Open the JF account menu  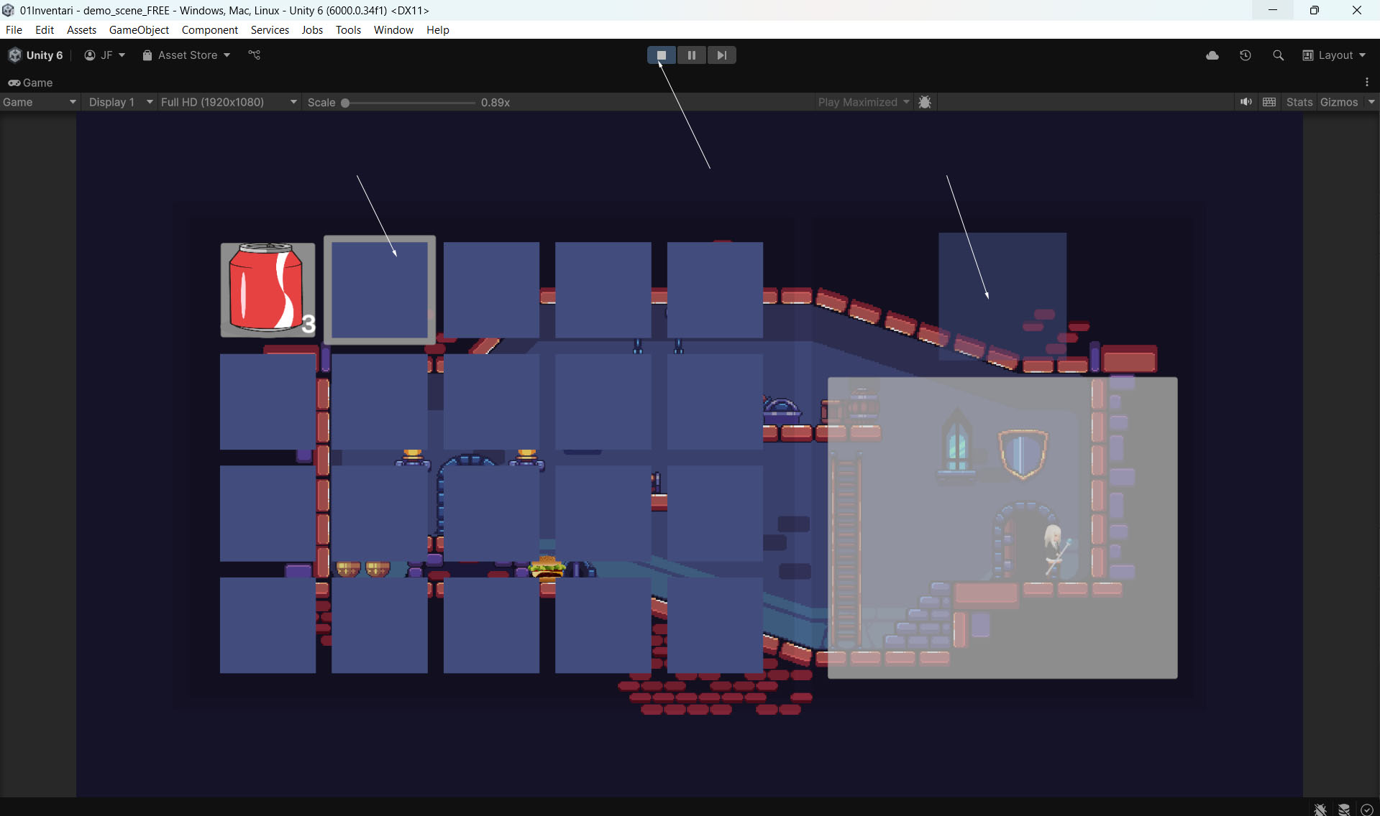[x=105, y=55]
